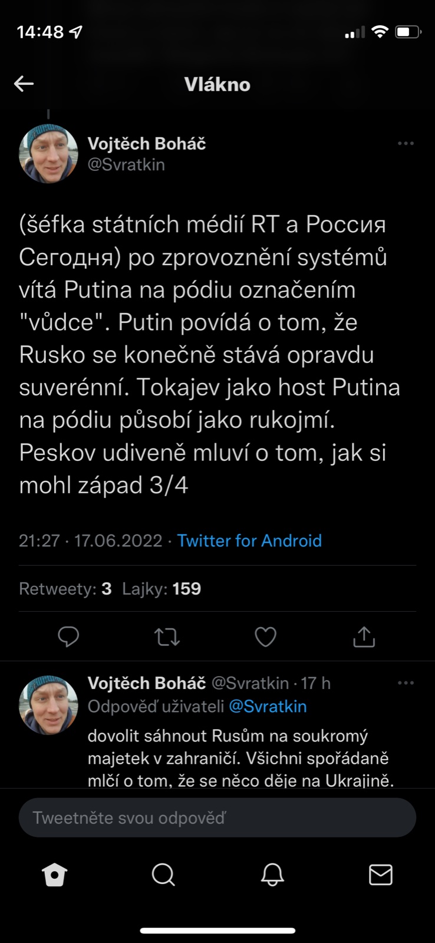Open the Search magnifier tab

pyautogui.click(x=163, y=875)
